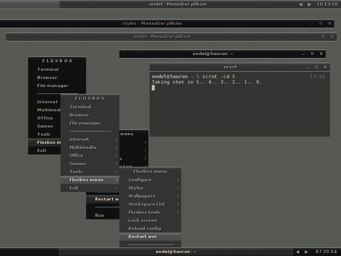Click the bottom toolbar clock 07 23:54
341x256 pixels.
tap(326, 252)
